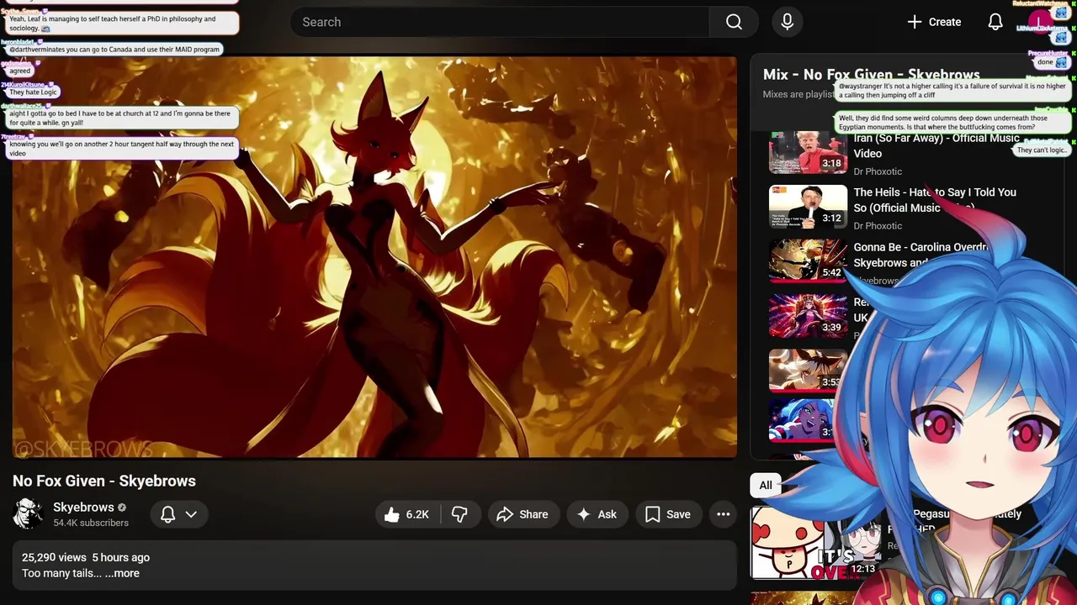Image resolution: width=1077 pixels, height=605 pixels.
Task: Play Gonna Be - Carolina 5:42 thumbnail
Action: pyautogui.click(x=808, y=261)
